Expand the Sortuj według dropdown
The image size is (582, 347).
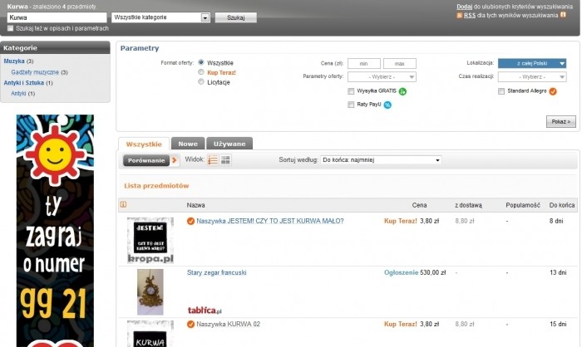(381, 159)
